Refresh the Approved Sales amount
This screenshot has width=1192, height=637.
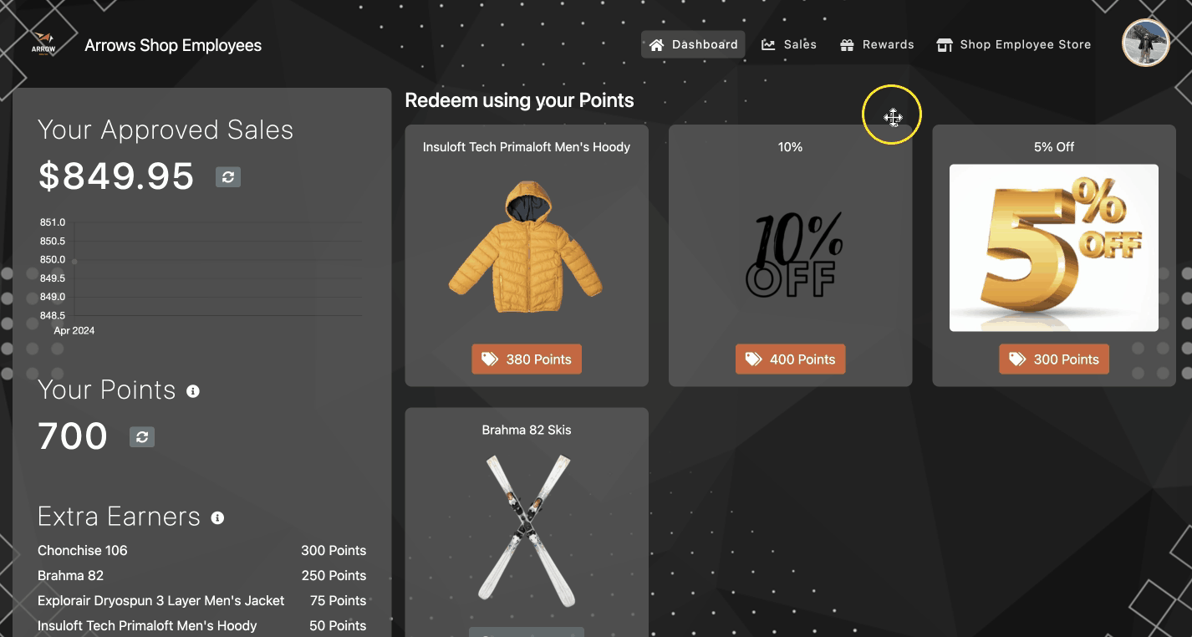[x=228, y=176]
